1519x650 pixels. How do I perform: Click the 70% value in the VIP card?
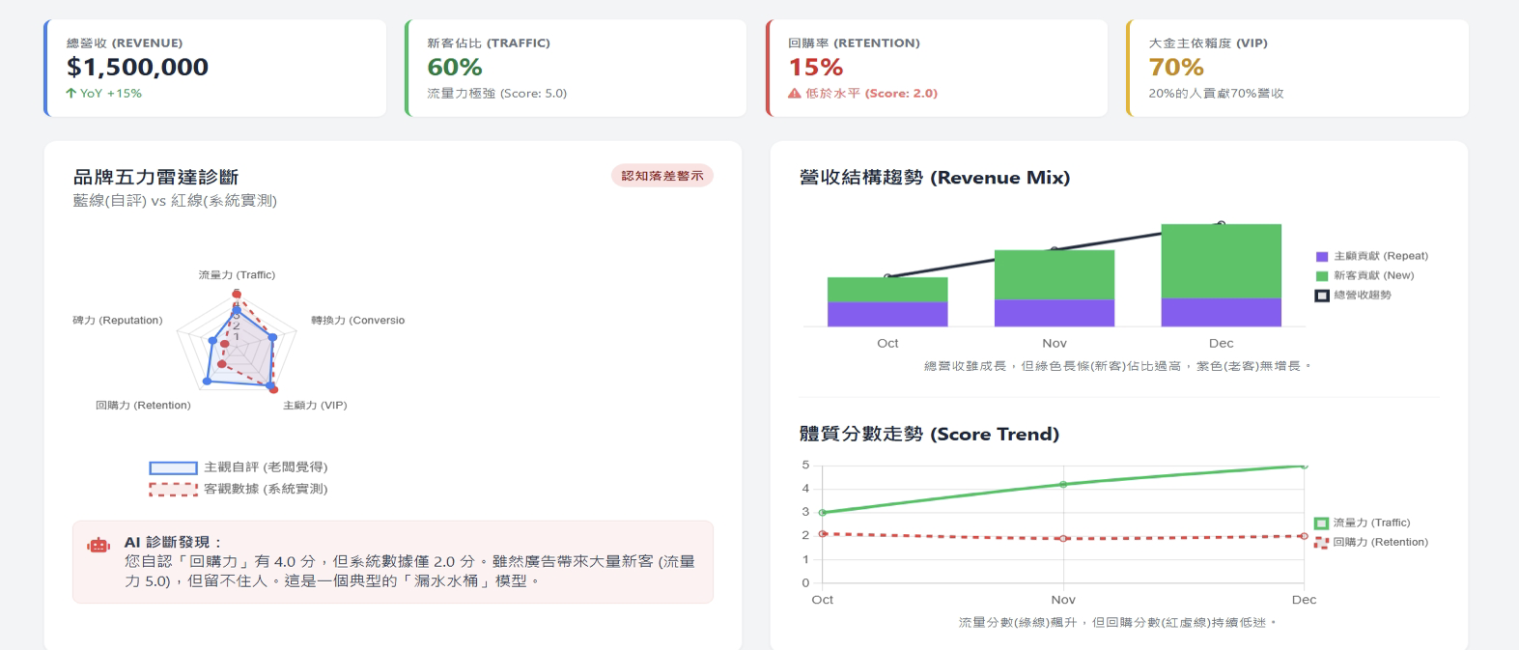coord(1176,68)
